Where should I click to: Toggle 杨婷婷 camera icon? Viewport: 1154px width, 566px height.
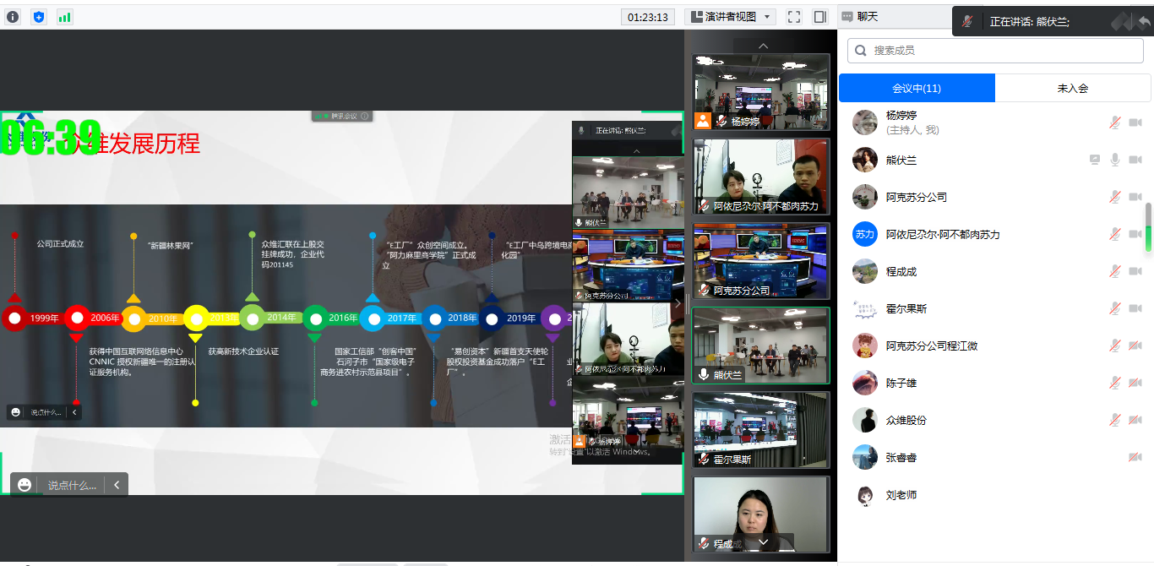pos(1135,122)
